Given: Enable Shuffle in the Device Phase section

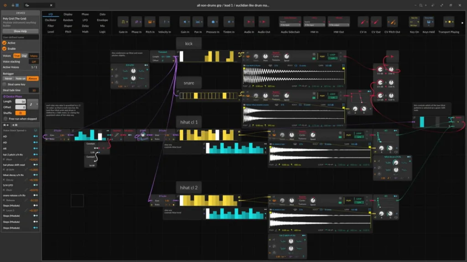Looking at the screenshot, I should tap(20, 113).
